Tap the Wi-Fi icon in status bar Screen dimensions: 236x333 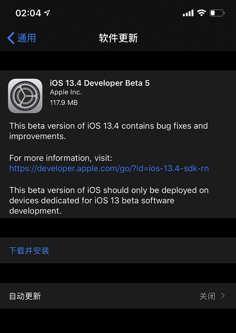(x=201, y=12)
